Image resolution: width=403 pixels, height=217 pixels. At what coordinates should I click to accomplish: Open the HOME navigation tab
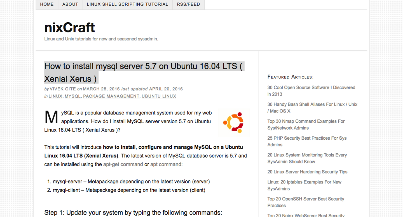point(47,4)
